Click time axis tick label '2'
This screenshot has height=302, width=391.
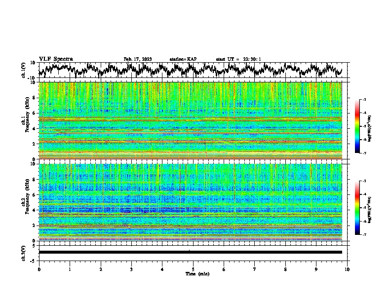point(101,269)
